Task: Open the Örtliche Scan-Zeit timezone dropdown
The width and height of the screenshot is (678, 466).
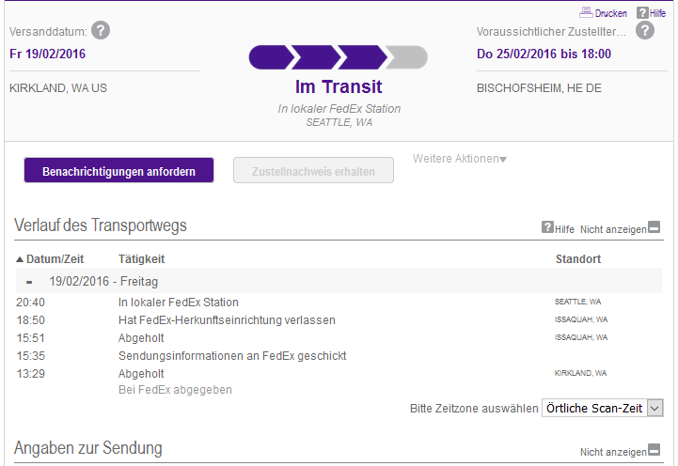Action: 603,408
